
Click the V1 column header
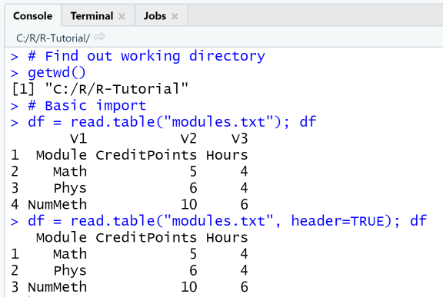[x=78, y=138]
